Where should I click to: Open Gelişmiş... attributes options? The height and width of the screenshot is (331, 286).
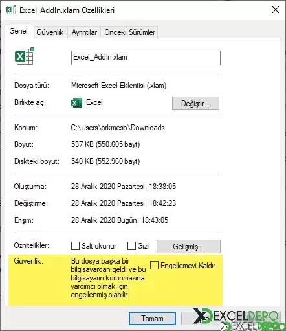coord(188,246)
